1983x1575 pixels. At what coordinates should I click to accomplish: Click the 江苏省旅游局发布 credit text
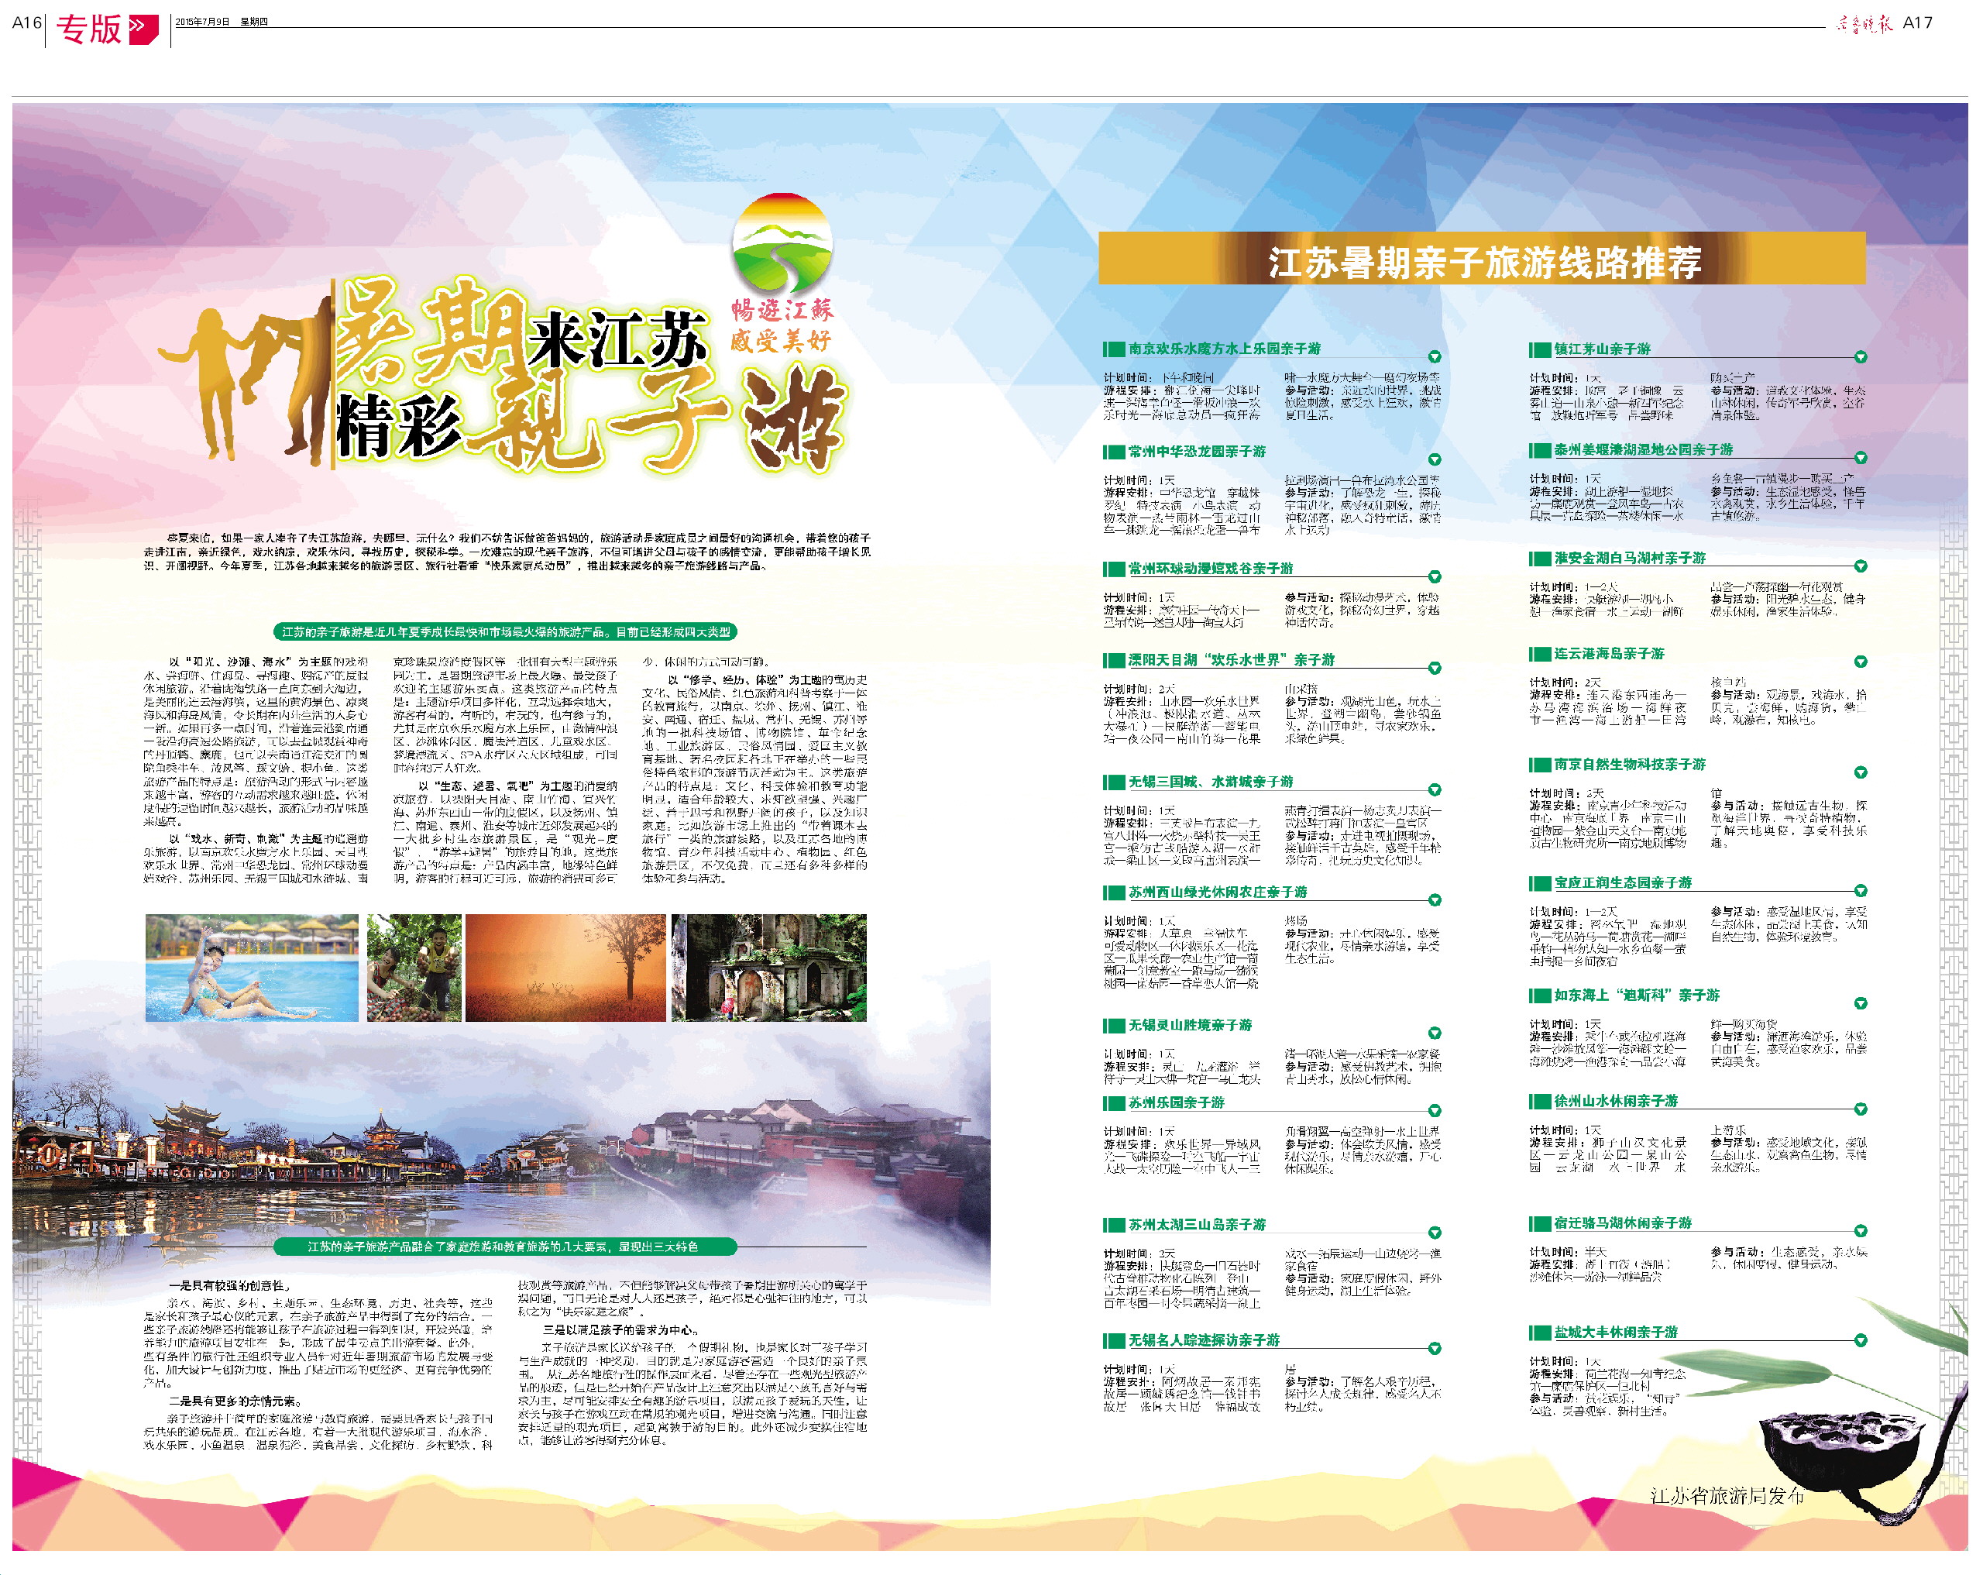[1726, 1496]
